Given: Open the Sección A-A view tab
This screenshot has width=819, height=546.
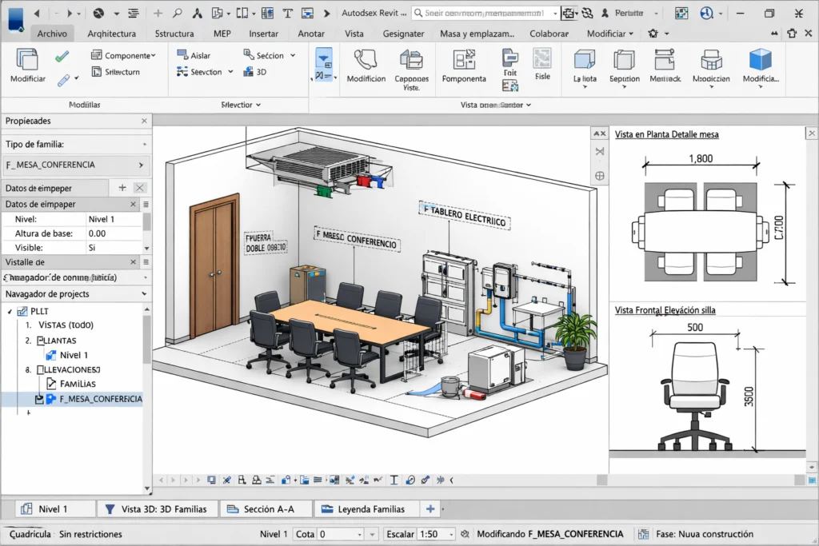Looking at the screenshot, I should point(264,508).
